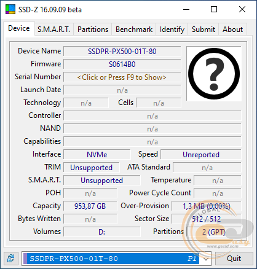The height and width of the screenshot is (269, 257).
Task: Show the About tab
Action: (232, 29)
